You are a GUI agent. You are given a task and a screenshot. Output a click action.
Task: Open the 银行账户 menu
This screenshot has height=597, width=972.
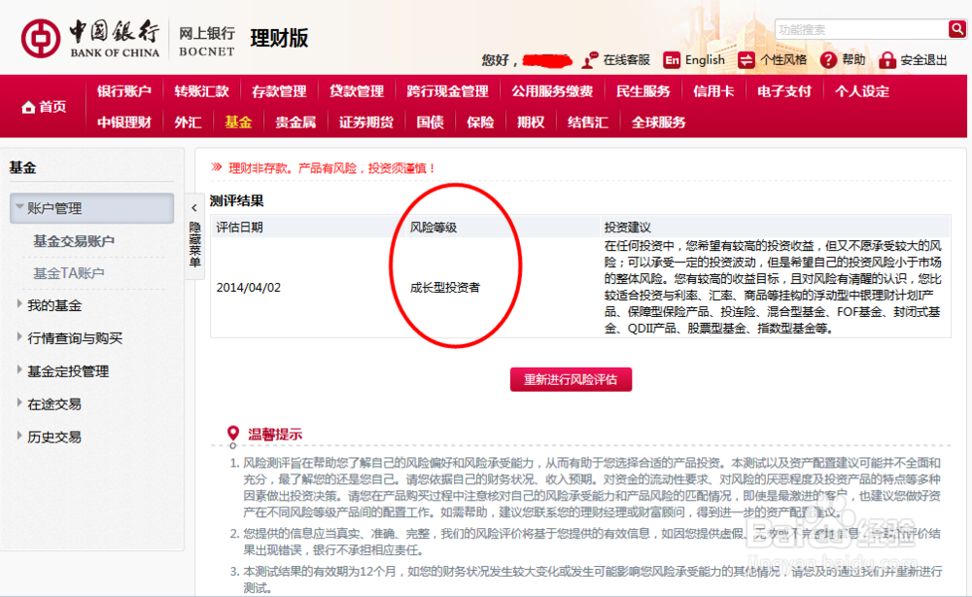(124, 91)
